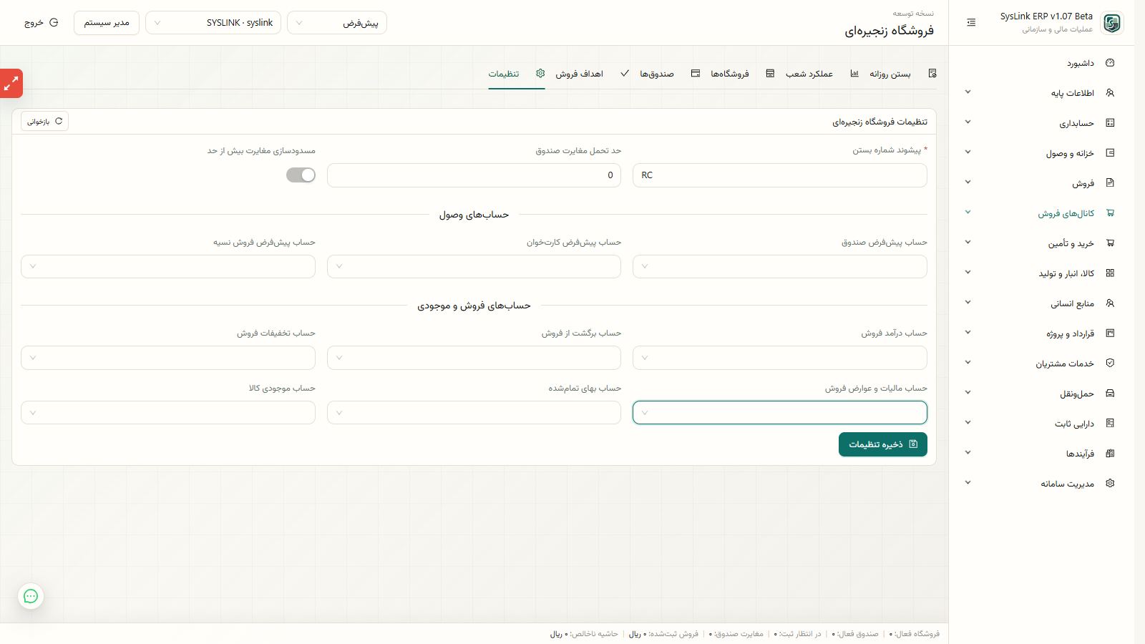
Task: Click the در انتظار ثبت status entry
Action: pyautogui.click(x=797, y=634)
